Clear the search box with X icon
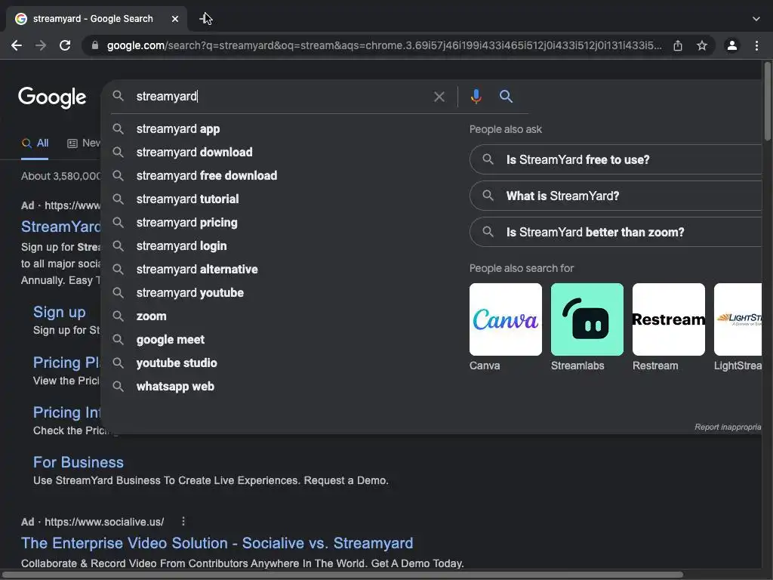 tap(439, 97)
